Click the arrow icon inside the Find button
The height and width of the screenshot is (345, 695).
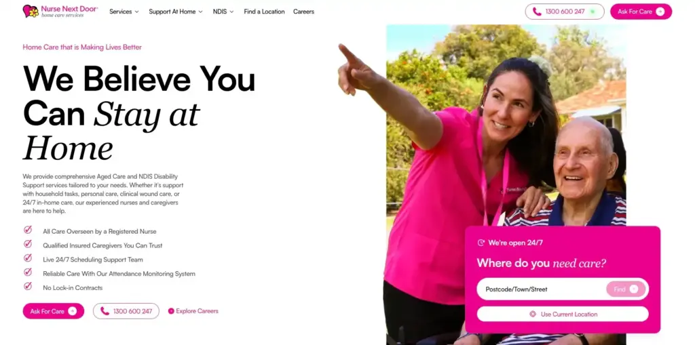point(634,289)
